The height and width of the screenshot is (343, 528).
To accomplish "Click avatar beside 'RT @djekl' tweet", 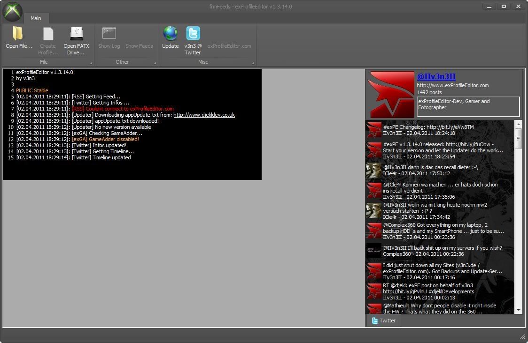I will point(374,291).
